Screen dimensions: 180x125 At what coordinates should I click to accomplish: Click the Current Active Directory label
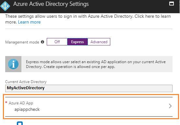(26, 82)
